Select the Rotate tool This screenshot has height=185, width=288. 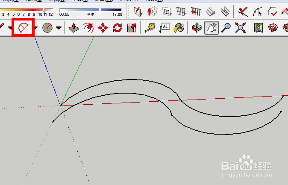[118, 28]
